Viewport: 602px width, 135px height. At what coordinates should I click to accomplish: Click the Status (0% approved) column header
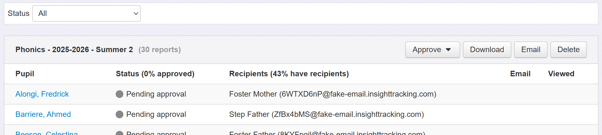[155, 74]
